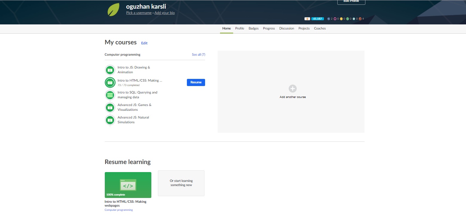Open Intro to JS: Drawing & Animation course

click(134, 70)
